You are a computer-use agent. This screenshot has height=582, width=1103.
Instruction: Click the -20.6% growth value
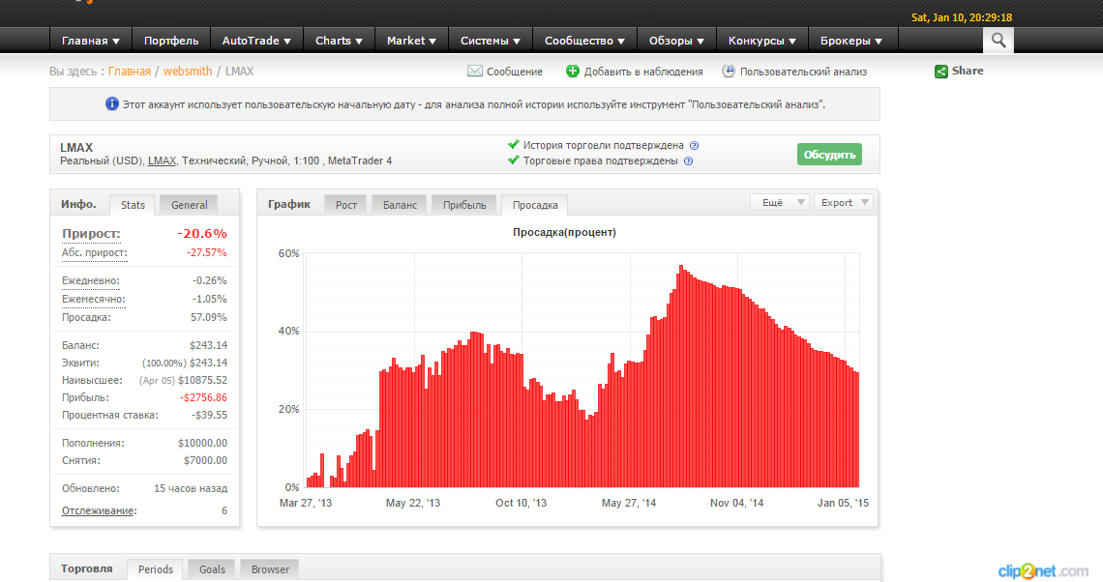(202, 233)
